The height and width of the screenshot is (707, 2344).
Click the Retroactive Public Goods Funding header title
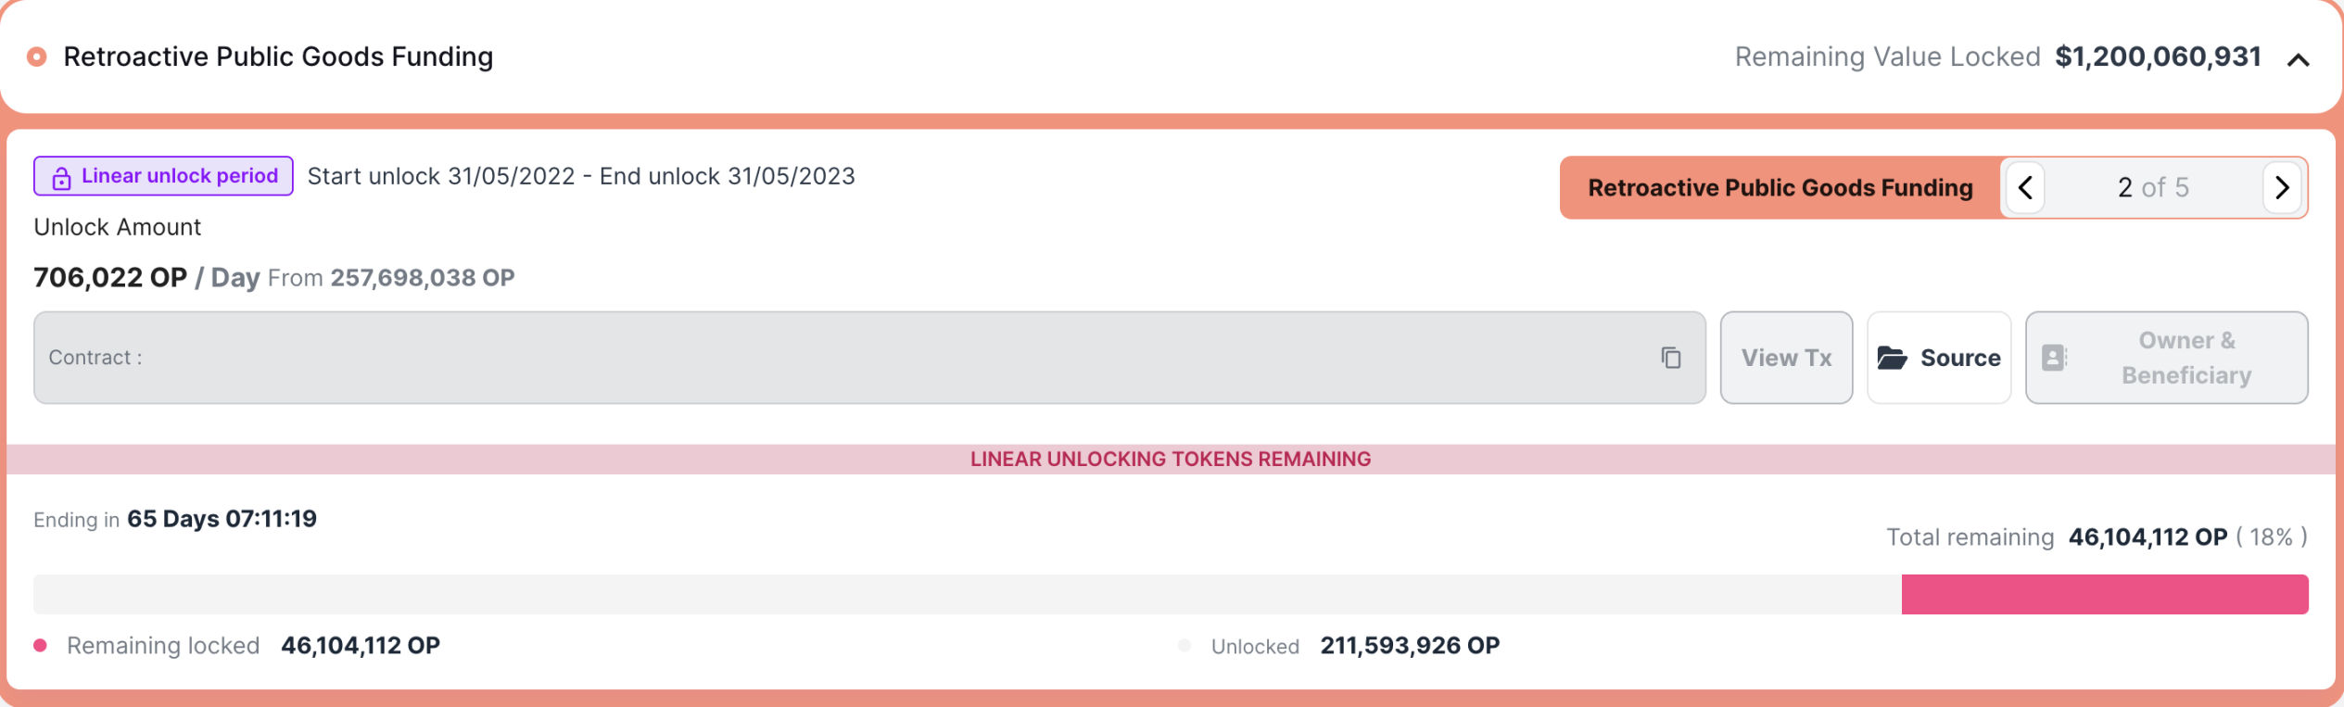(278, 57)
